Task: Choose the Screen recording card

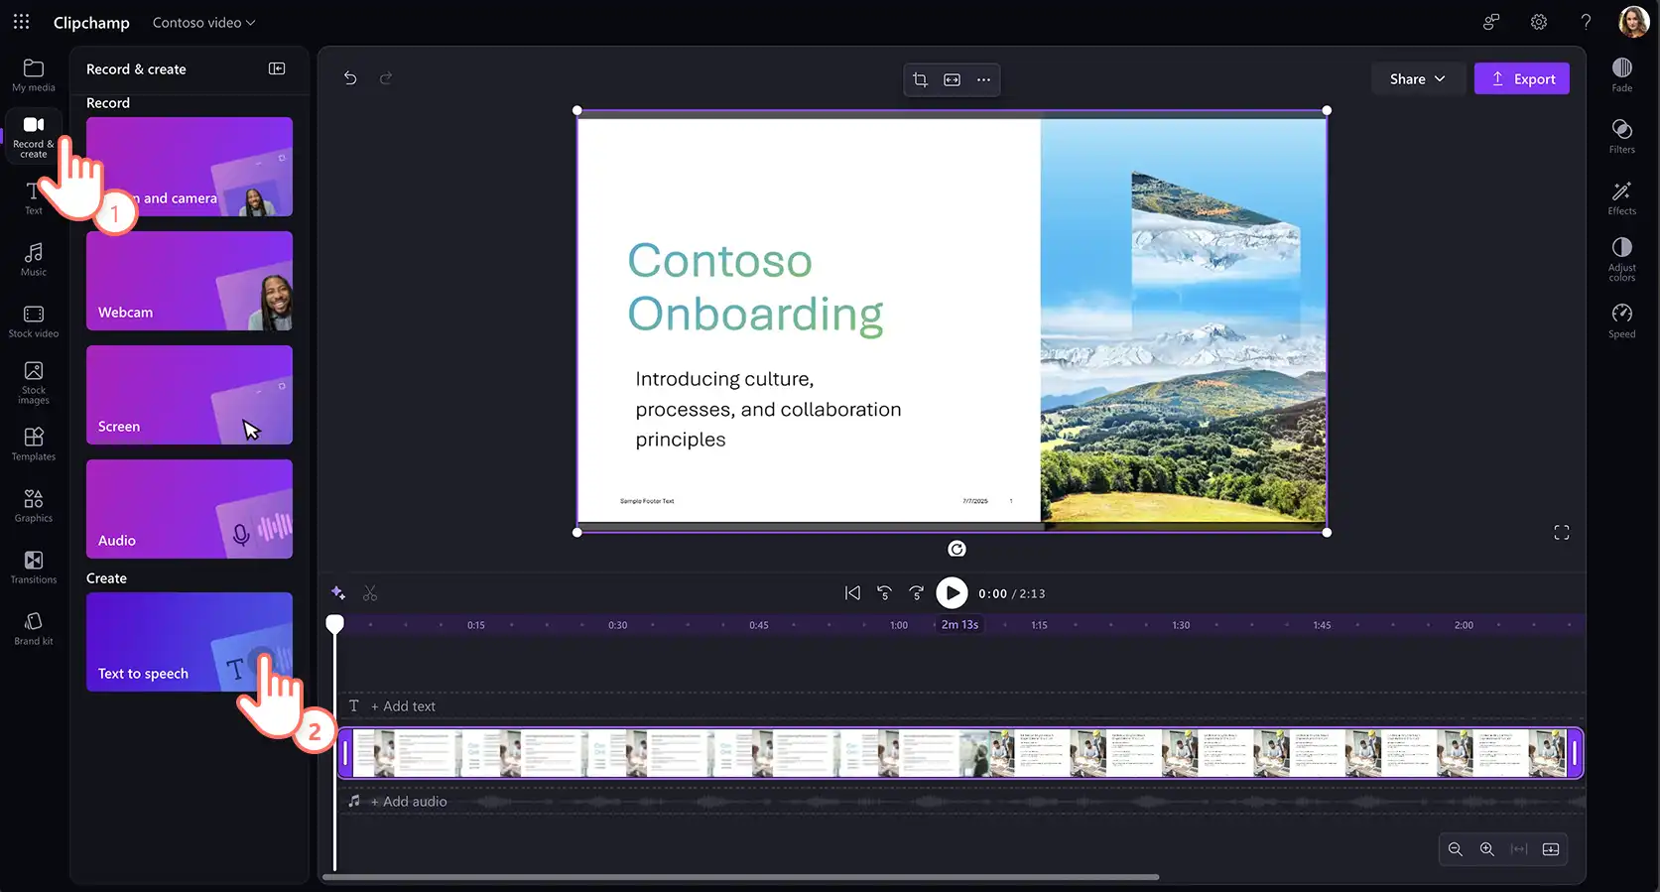Action: tap(190, 395)
